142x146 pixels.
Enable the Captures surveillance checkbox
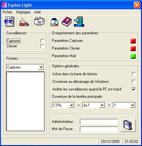point(42,41)
